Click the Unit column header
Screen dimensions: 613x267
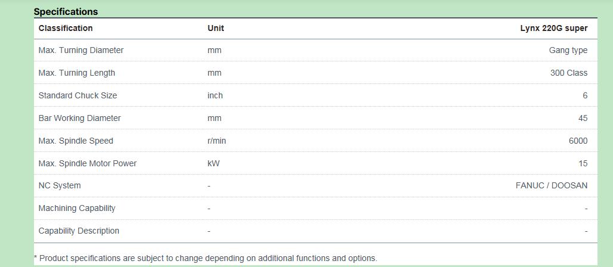tap(216, 28)
